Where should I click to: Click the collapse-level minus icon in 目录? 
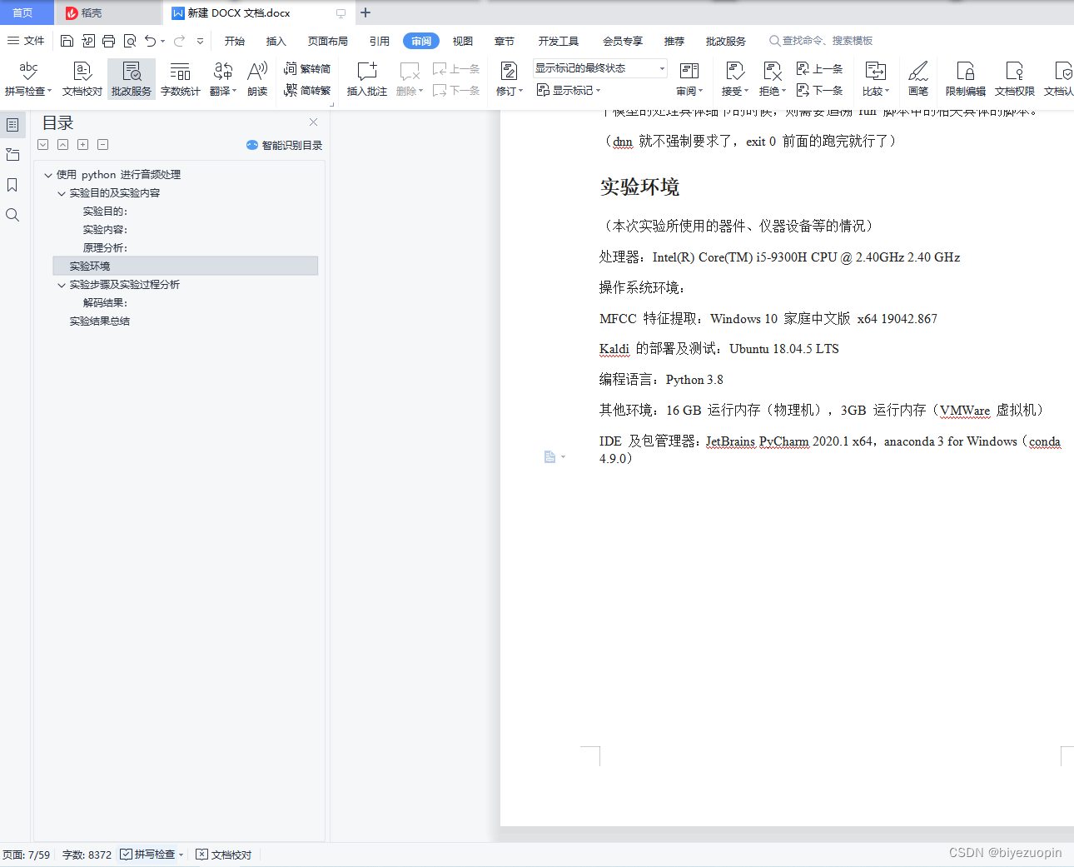pos(103,145)
